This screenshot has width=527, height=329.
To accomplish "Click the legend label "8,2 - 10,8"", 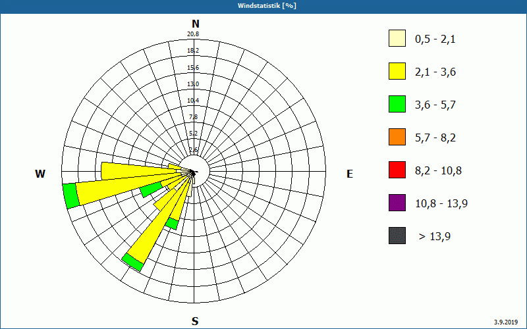I will tap(438, 171).
